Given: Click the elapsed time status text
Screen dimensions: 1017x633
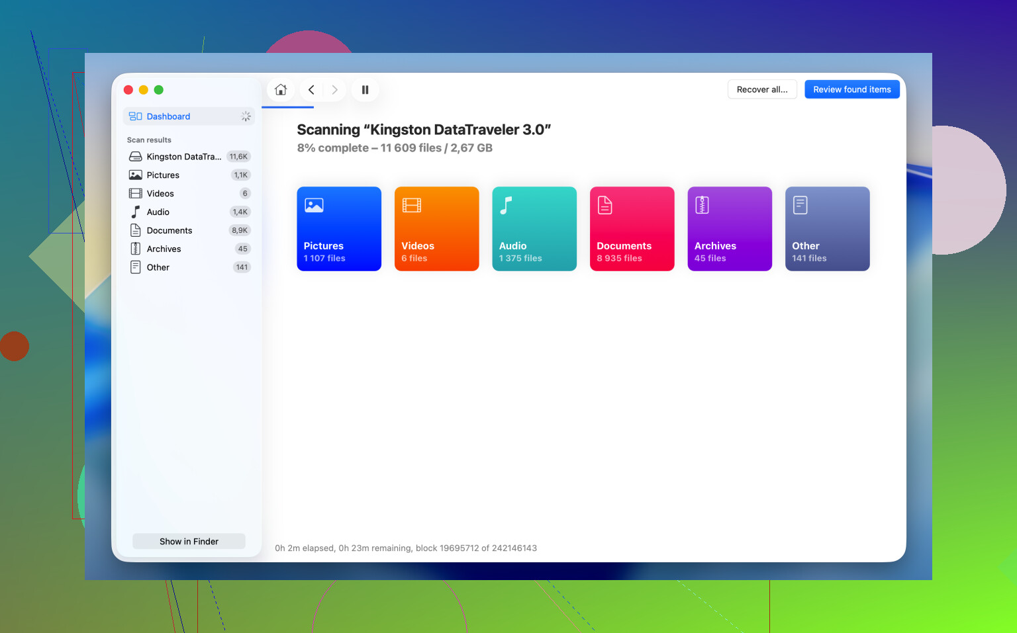Looking at the screenshot, I should (406, 548).
